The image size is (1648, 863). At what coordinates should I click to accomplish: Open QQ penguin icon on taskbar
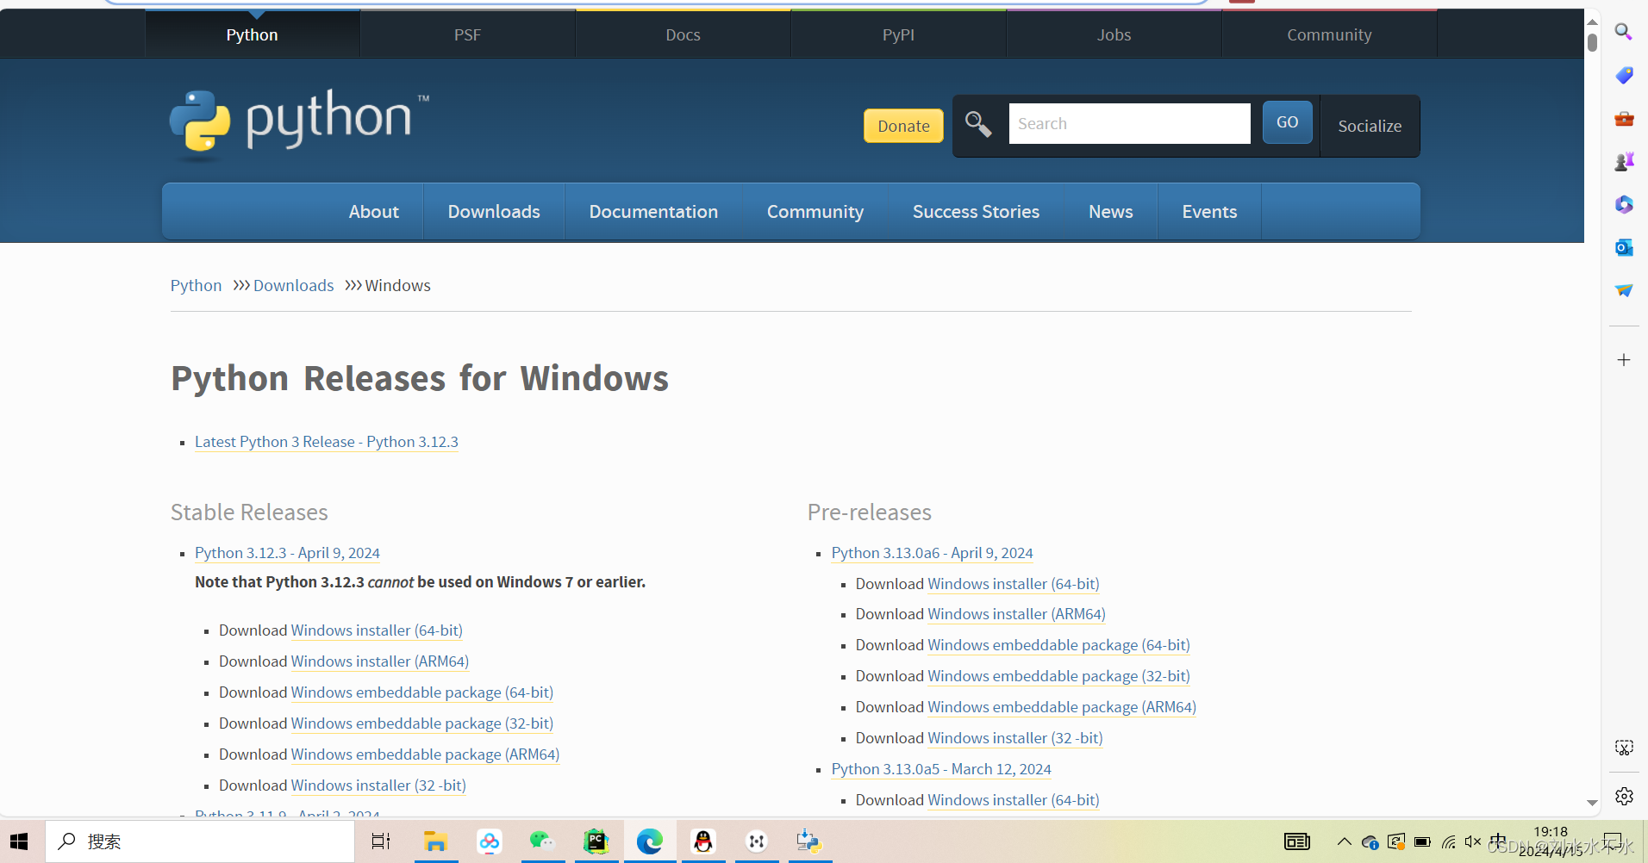tap(703, 841)
